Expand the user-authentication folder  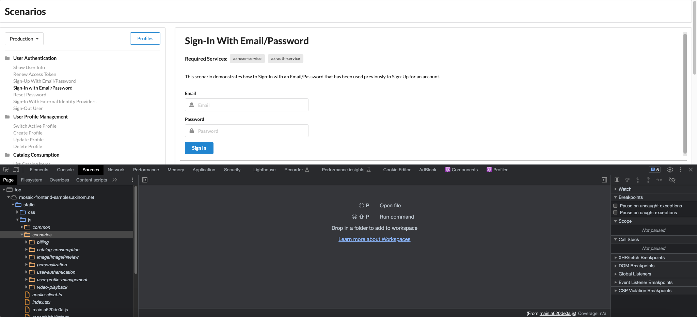point(27,272)
